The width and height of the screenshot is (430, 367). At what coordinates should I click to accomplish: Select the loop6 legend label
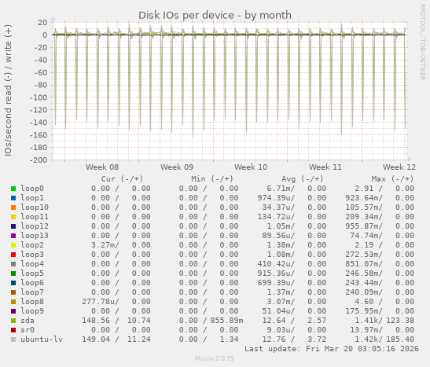pos(32,283)
